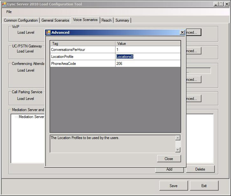231x196 pixels.
Task: Select the Mediation Server tree node
Action: pyautogui.click(x=31, y=117)
